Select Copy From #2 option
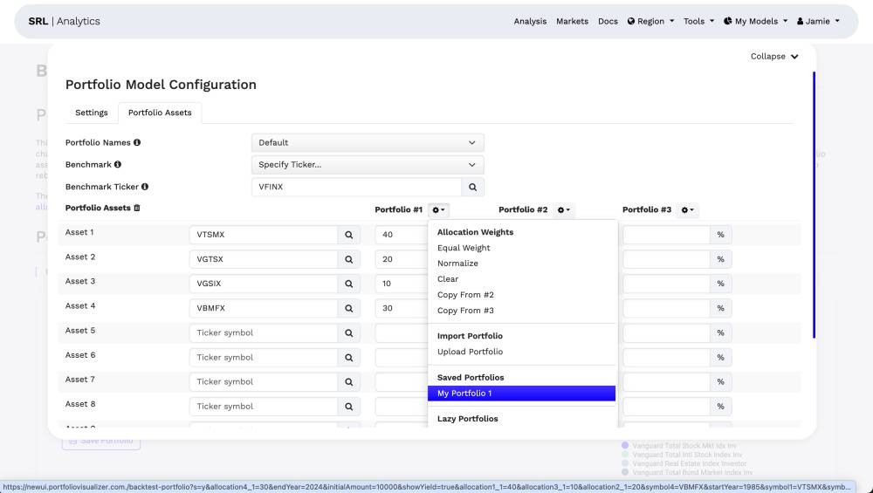The image size is (873, 493). tap(465, 294)
